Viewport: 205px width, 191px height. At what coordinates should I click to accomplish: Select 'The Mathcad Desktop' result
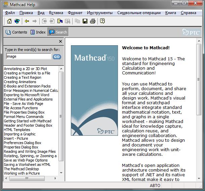[x=21, y=169]
